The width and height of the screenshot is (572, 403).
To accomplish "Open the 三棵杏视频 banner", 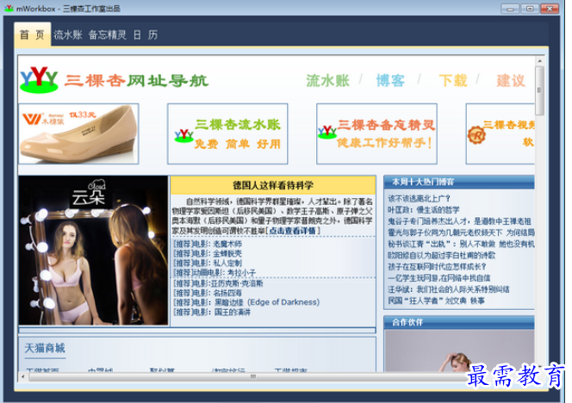I will coord(501,133).
